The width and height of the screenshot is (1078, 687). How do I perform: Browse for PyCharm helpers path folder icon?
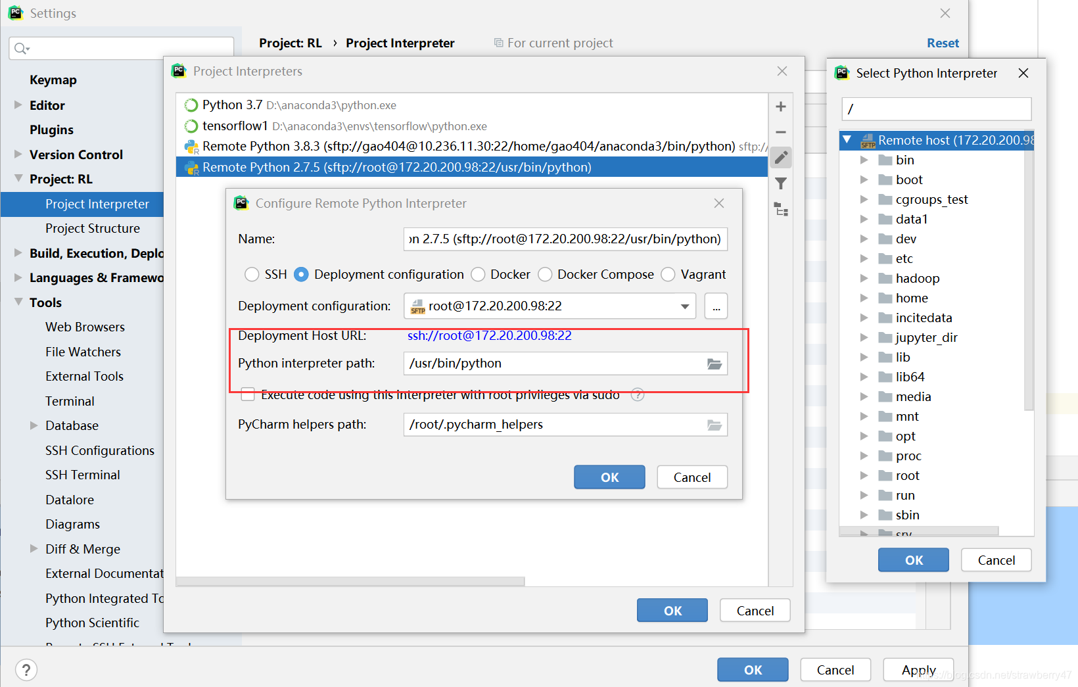tap(715, 425)
